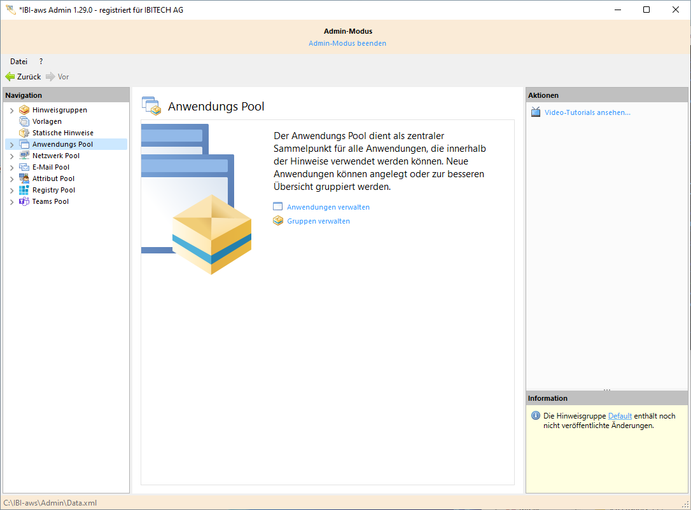
Task: Select the E-Mail Pool envelope icon
Action: [x=24, y=167]
